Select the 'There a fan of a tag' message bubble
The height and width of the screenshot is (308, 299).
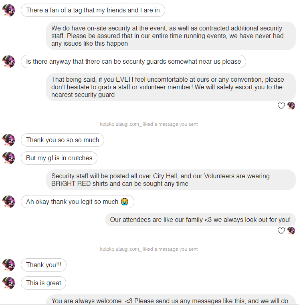click(93, 10)
